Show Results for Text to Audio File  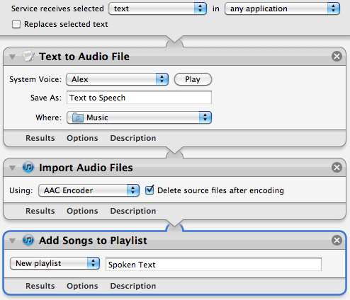click(x=40, y=138)
